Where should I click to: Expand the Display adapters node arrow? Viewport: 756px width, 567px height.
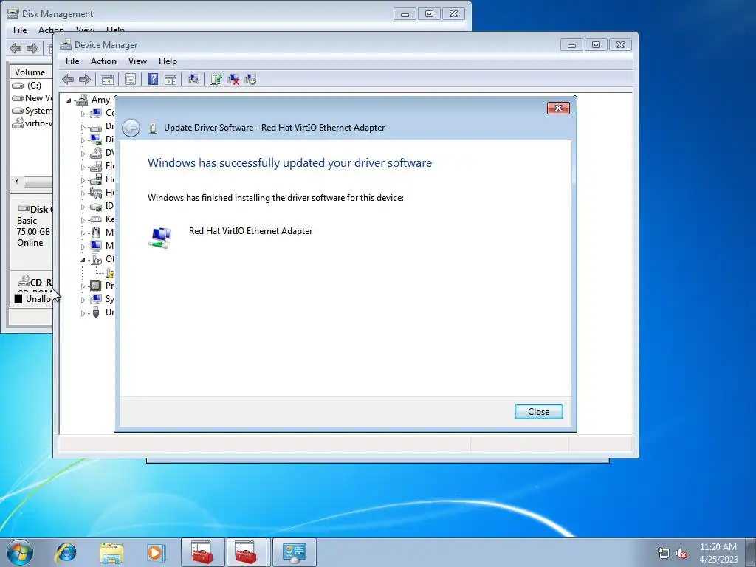83,140
